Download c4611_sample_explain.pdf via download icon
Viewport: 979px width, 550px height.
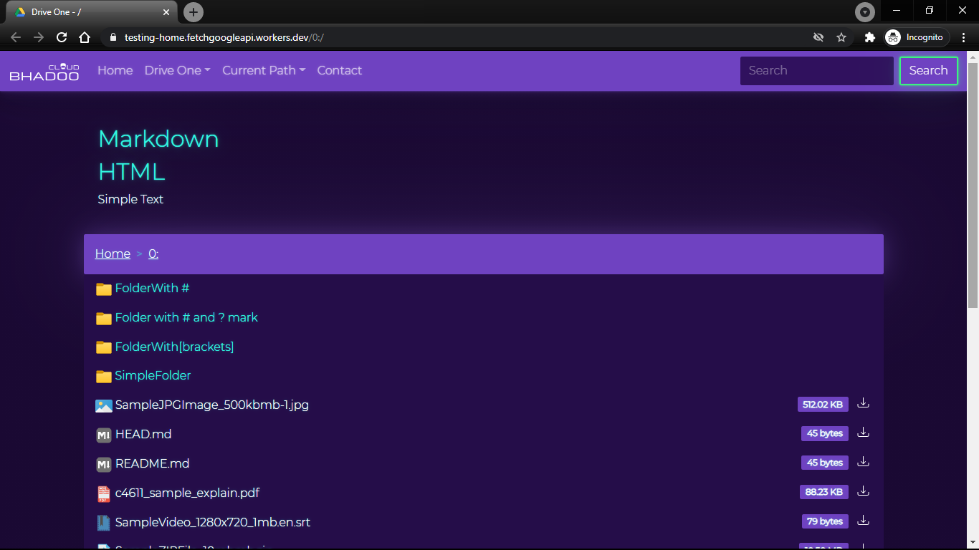[x=863, y=491]
